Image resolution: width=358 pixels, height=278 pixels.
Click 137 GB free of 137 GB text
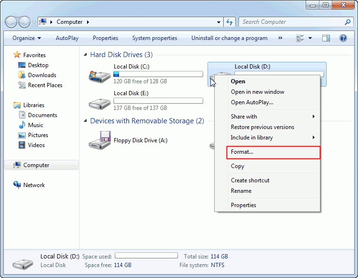tap(140, 108)
